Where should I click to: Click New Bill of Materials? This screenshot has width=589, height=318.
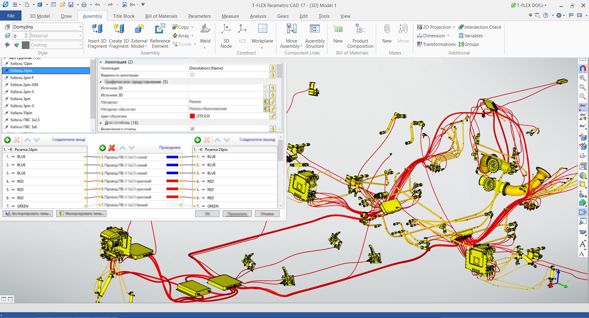[x=338, y=34]
